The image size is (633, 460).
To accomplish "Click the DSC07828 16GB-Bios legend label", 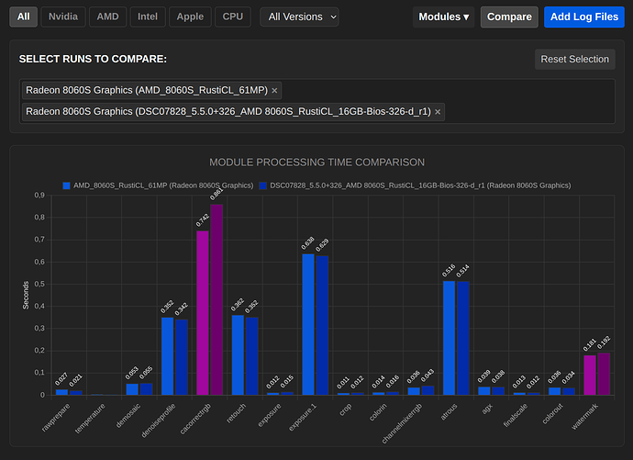I will [420, 185].
